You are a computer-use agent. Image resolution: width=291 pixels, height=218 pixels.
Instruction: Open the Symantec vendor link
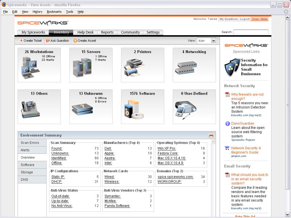(113, 196)
